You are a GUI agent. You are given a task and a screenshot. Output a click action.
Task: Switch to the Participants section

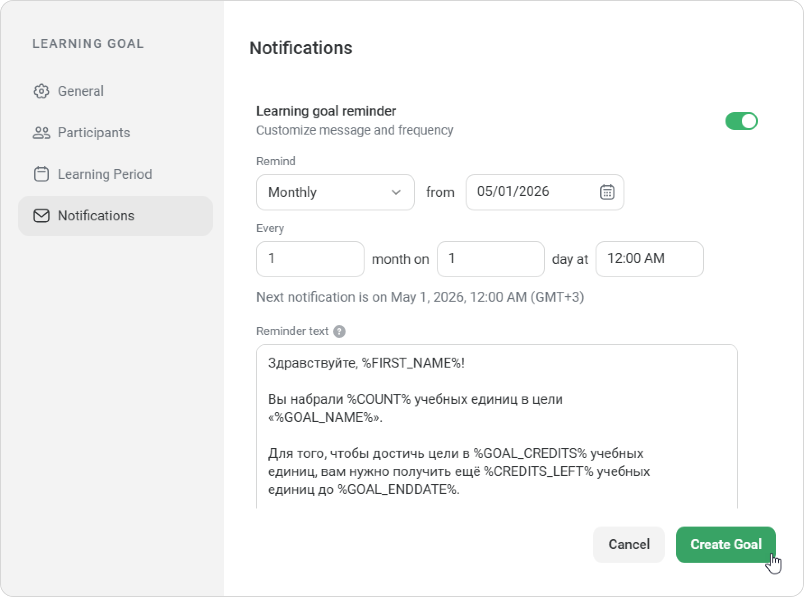(x=94, y=133)
